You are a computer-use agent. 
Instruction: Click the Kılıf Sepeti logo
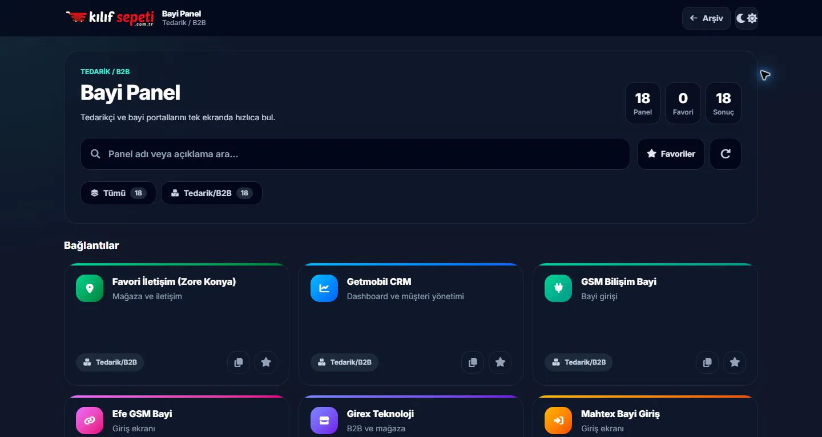coord(110,18)
